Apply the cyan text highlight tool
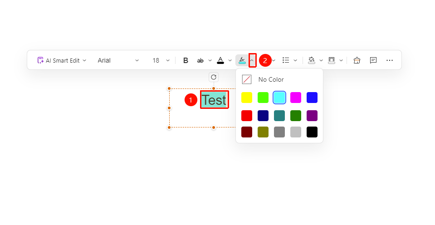Image resolution: width=435 pixels, height=225 pixels. (242, 60)
